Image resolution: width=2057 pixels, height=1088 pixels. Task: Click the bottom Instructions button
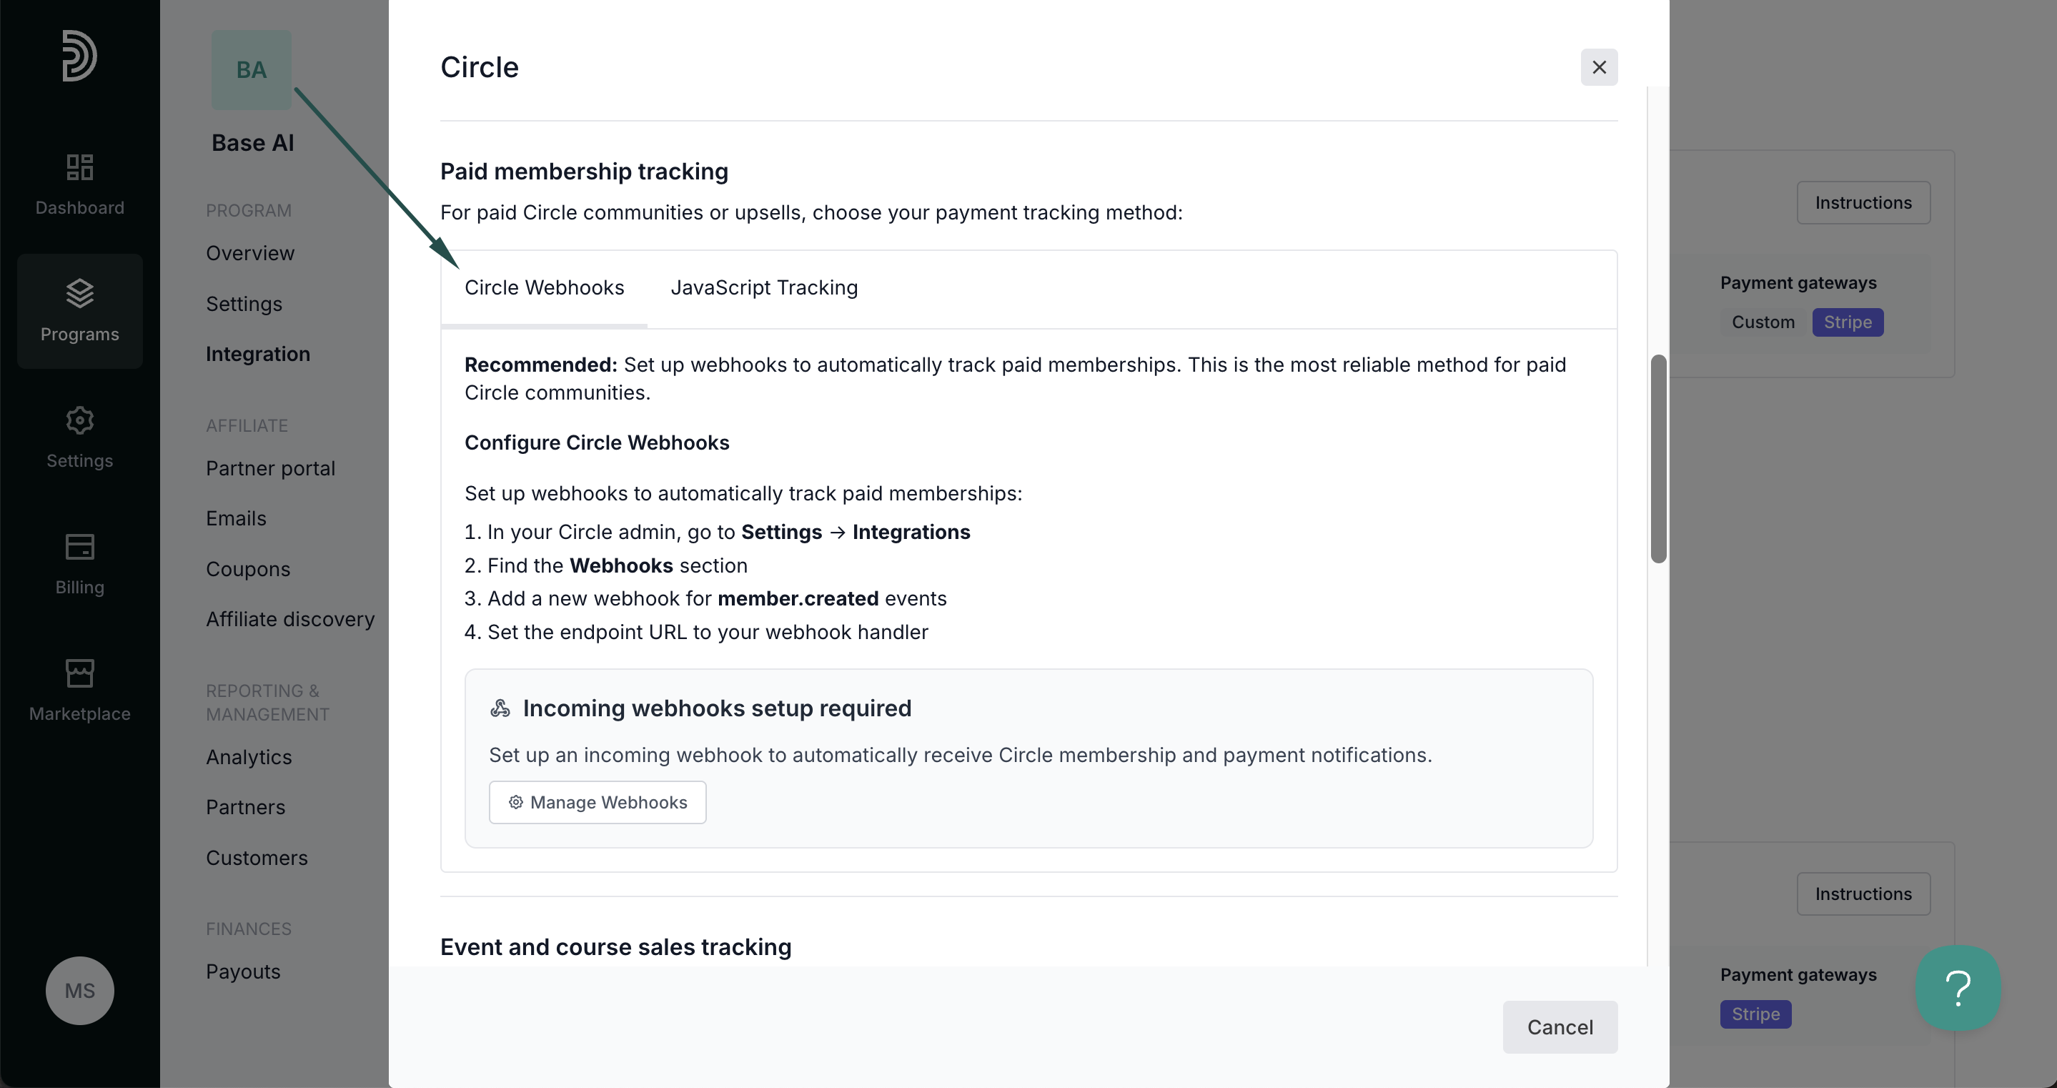pos(1864,894)
